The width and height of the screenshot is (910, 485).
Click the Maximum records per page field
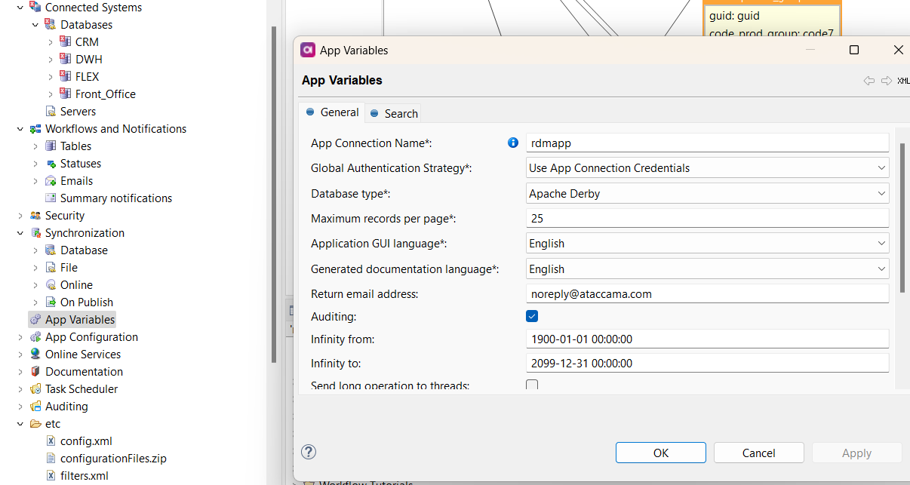pos(707,219)
